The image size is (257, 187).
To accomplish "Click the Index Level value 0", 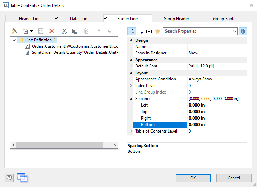I will [x=190, y=86].
